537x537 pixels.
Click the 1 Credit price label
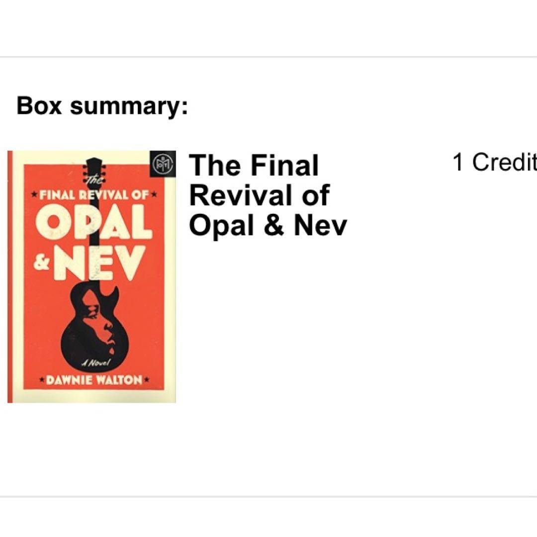pyautogui.click(x=494, y=163)
